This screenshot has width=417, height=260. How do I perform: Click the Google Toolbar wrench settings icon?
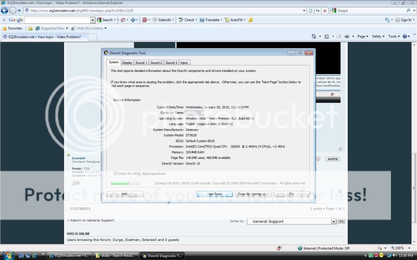(387, 20)
